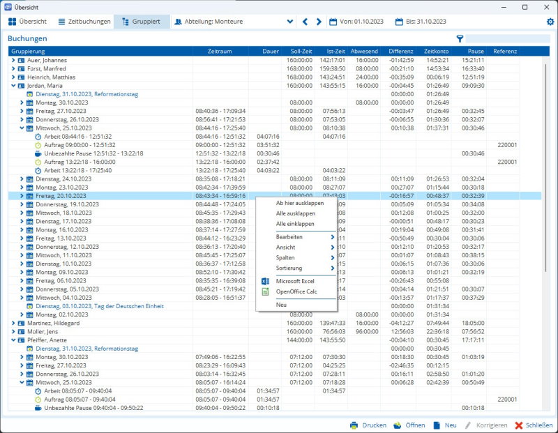Expand the Martinez, Hildegard row
The width and height of the screenshot is (558, 433).
[13, 324]
